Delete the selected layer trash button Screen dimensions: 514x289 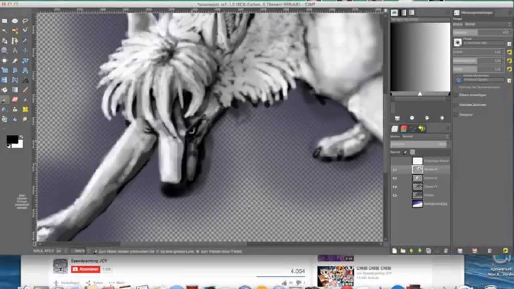[x=446, y=251]
